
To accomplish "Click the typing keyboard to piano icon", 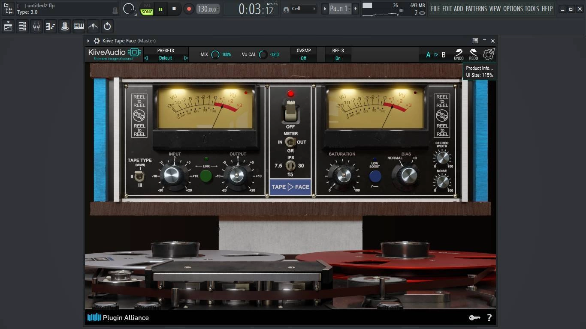I will (x=79, y=27).
